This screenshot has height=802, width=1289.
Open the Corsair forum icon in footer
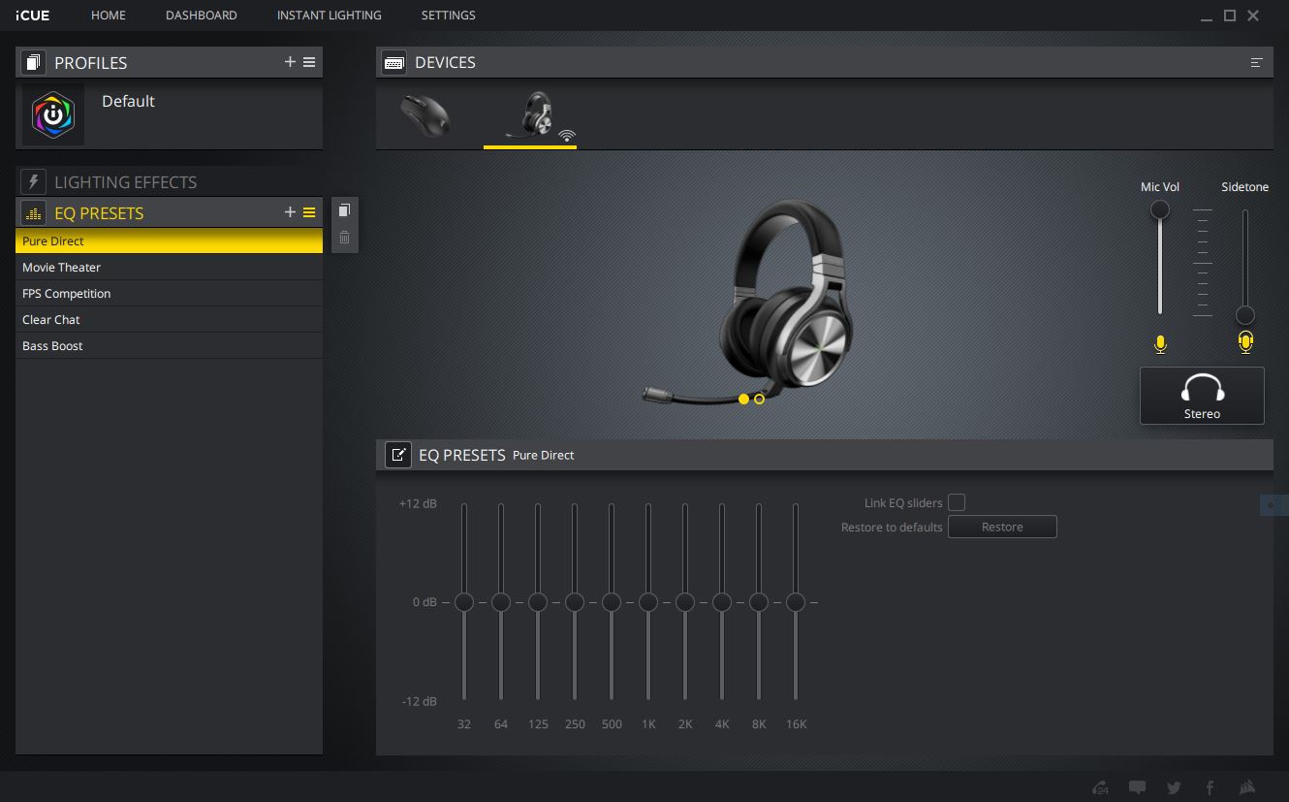click(1100, 787)
